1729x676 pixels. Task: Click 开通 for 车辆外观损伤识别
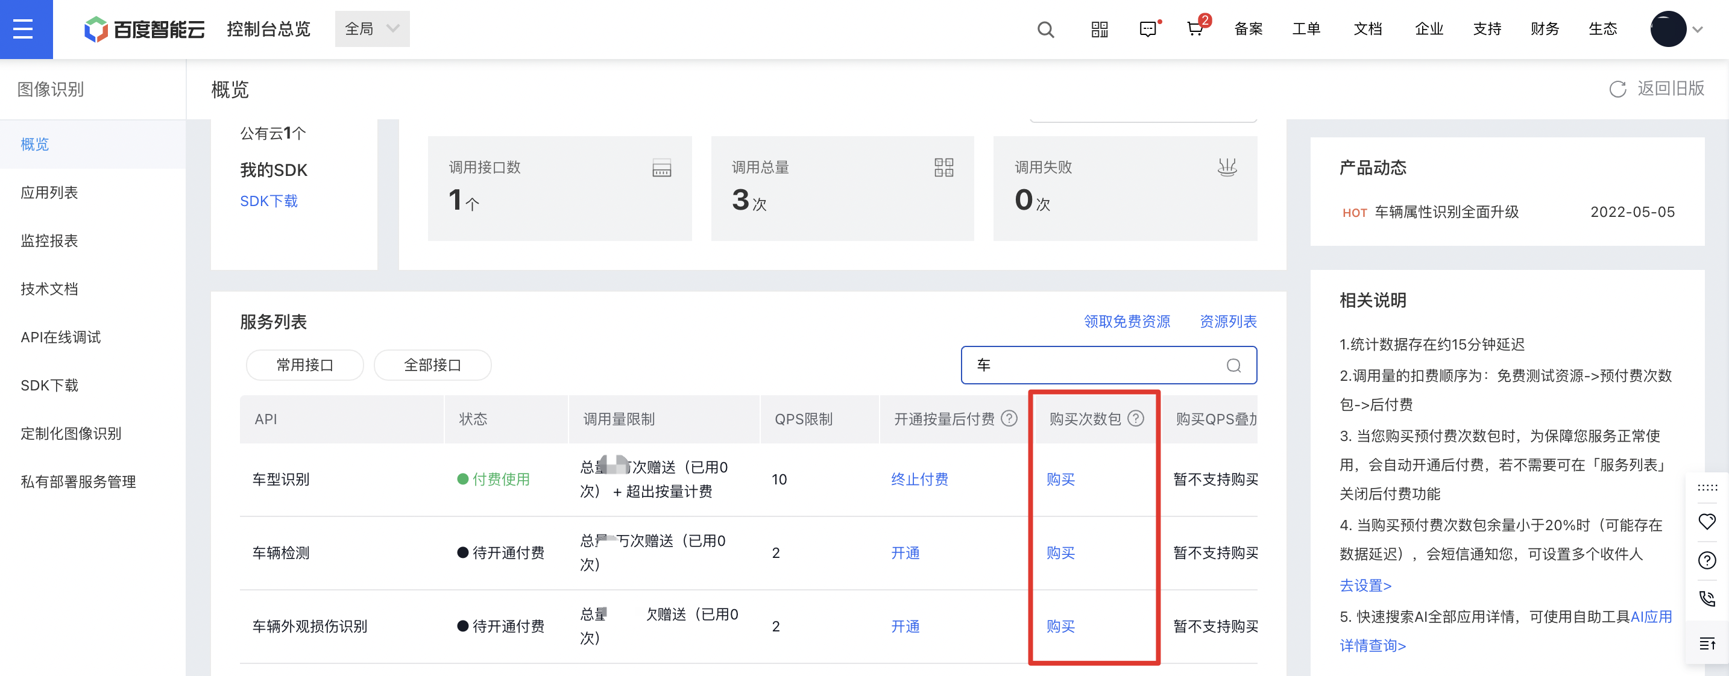(x=905, y=627)
